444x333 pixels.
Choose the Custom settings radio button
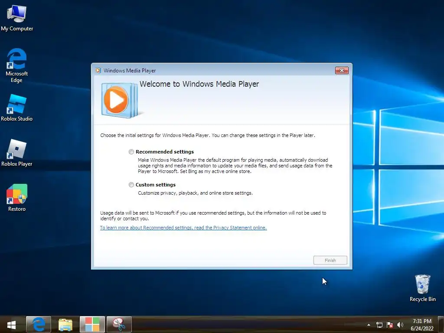click(131, 185)
